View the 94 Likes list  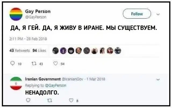point(39,51)
